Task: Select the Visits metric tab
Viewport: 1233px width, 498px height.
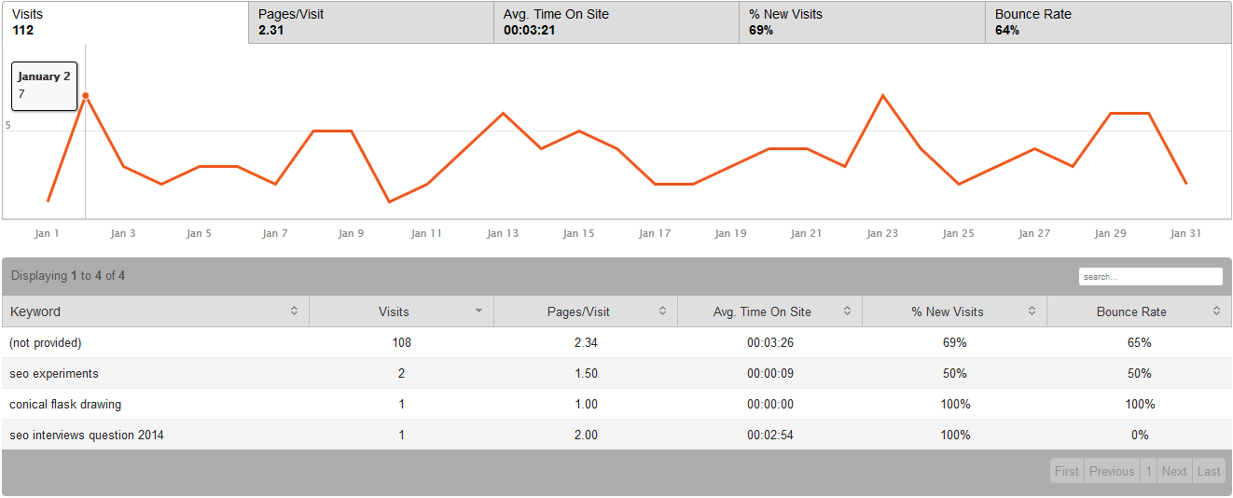Action: click(x=125, y=22)
